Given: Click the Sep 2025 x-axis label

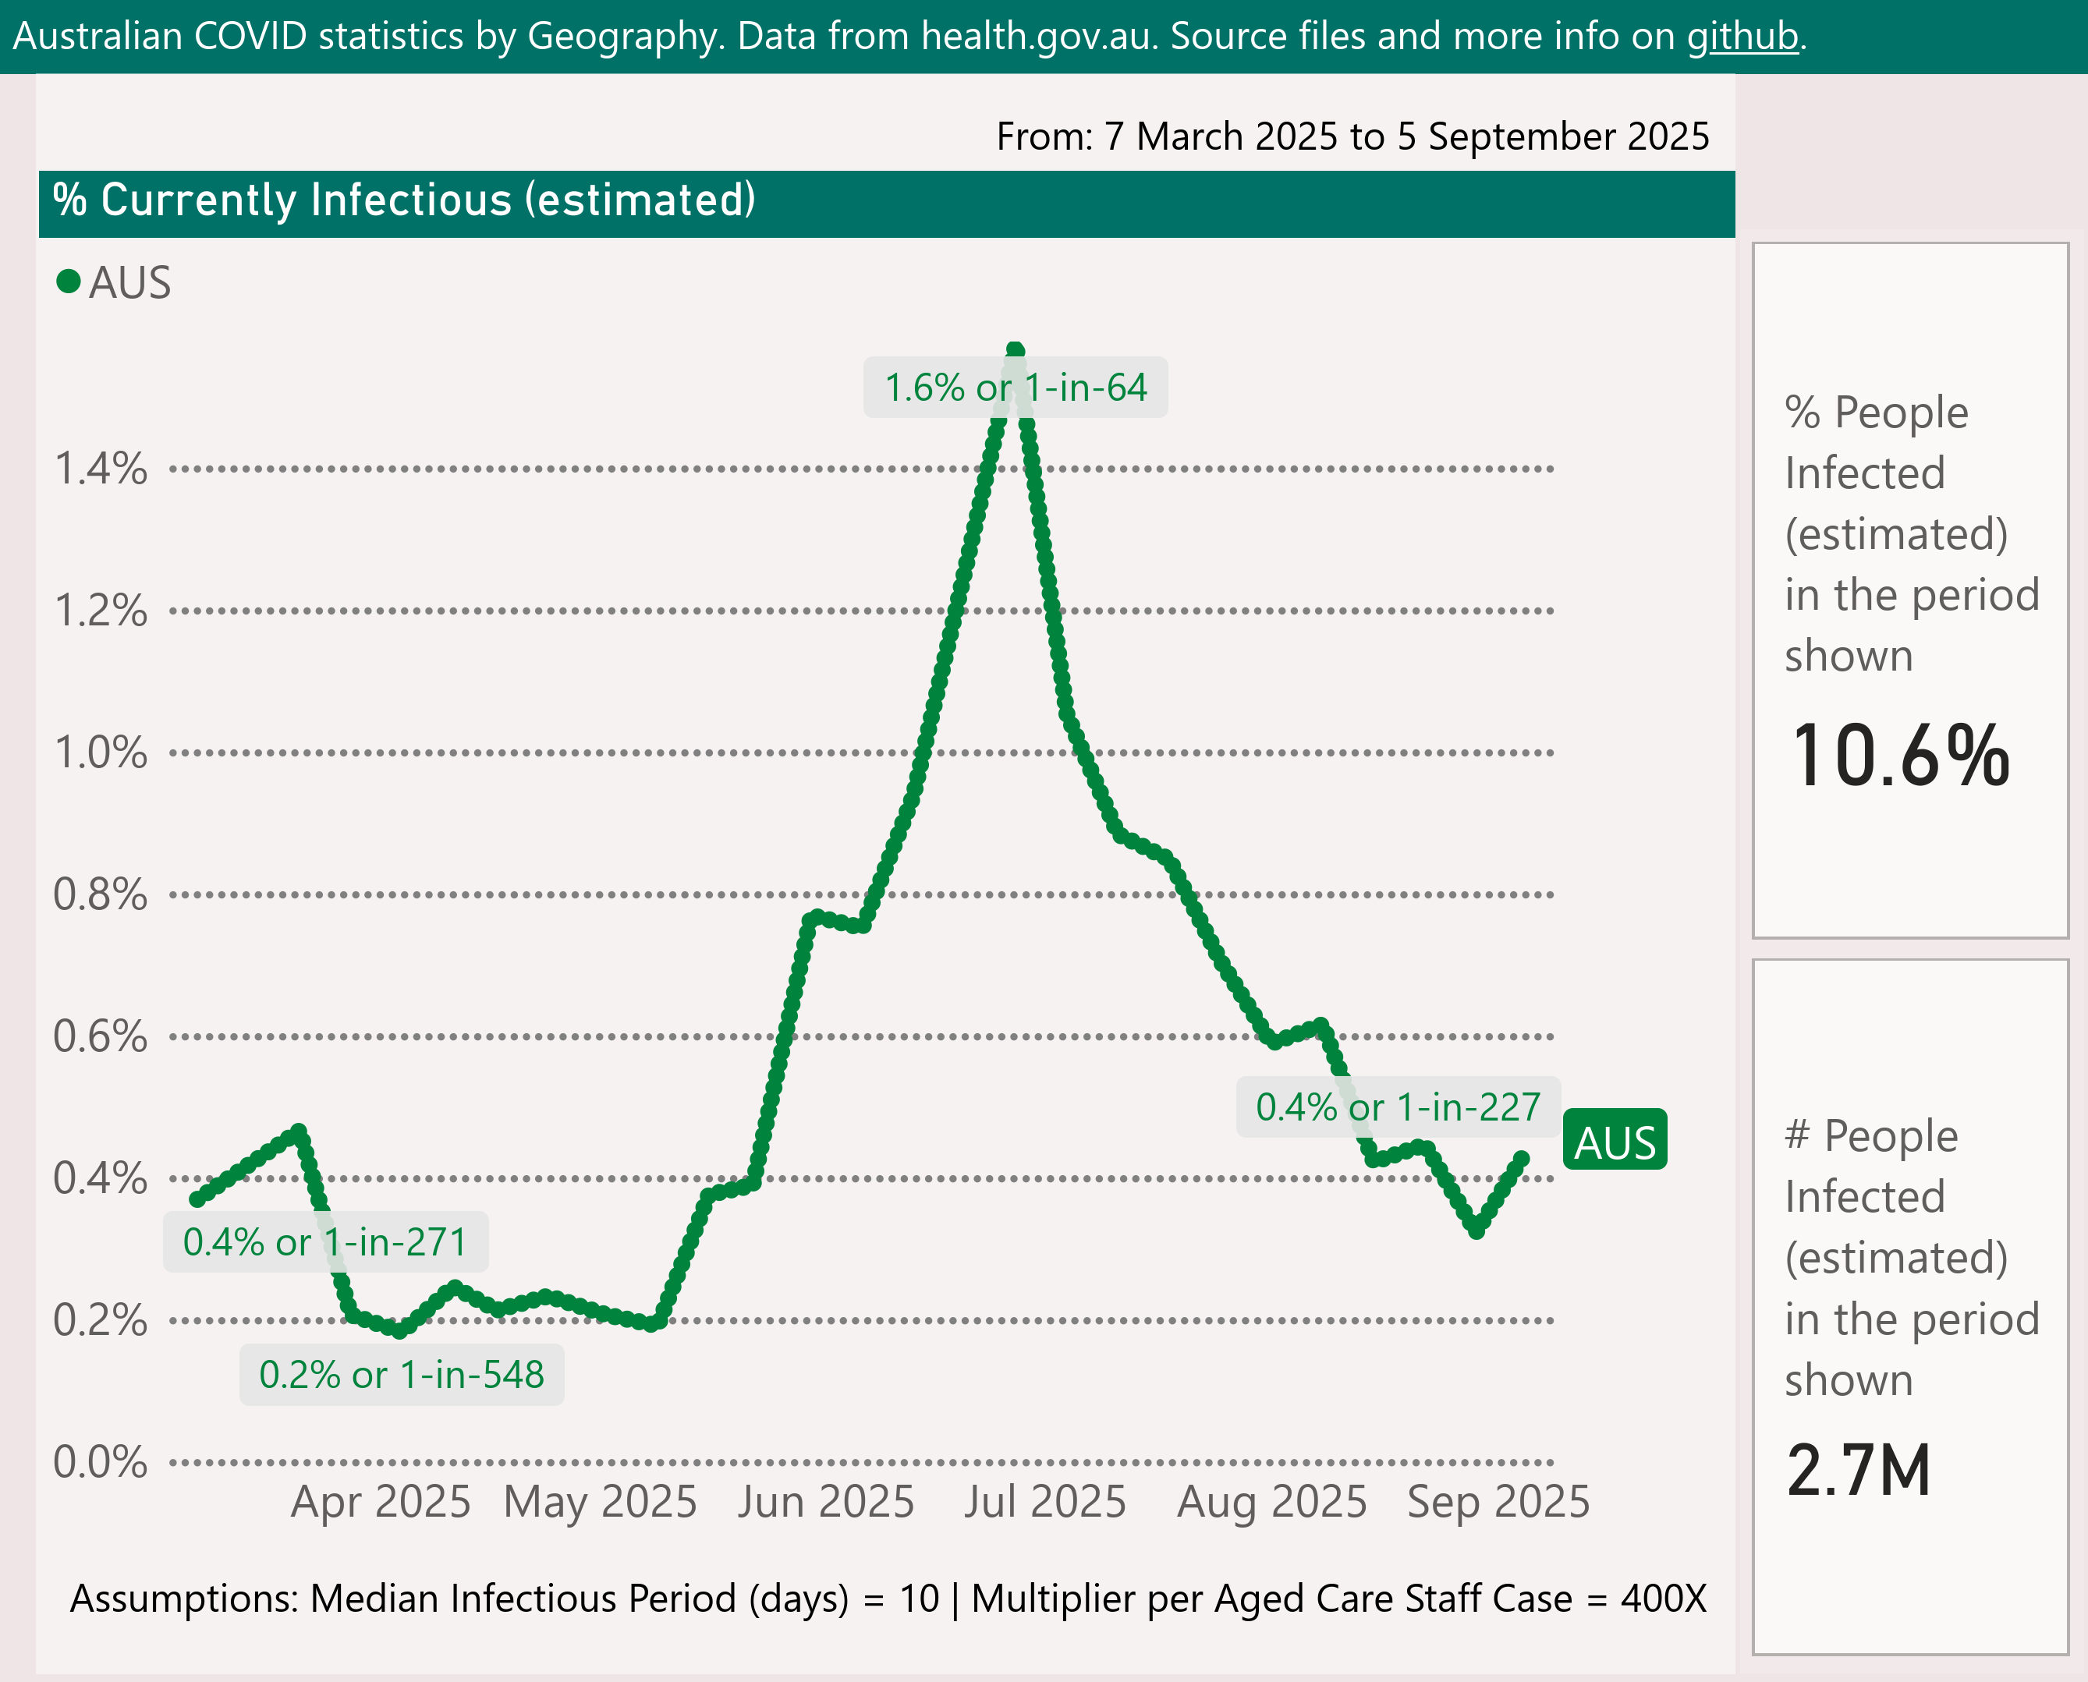Looking at the screenshot, I should pos(1498,1502).
